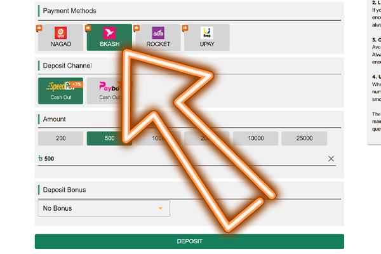Viewport: 381px width, 254px height.
Task: Click the +3% bonus tag on SpeedPay
Action: pos(76,84)
